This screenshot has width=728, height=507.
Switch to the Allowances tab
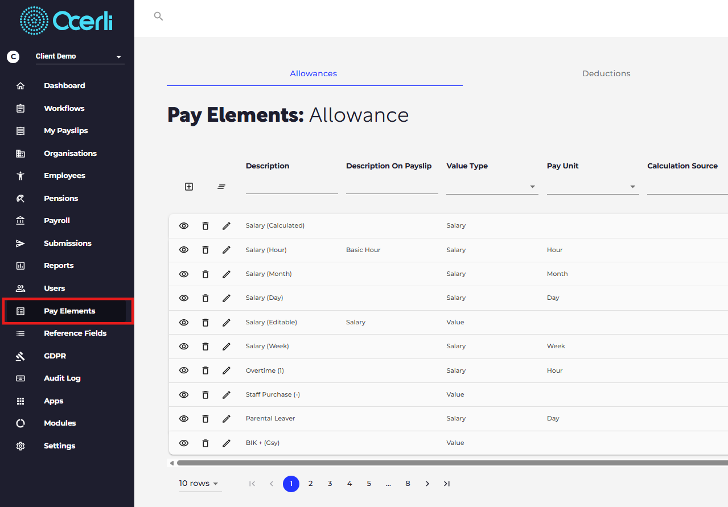314,73
